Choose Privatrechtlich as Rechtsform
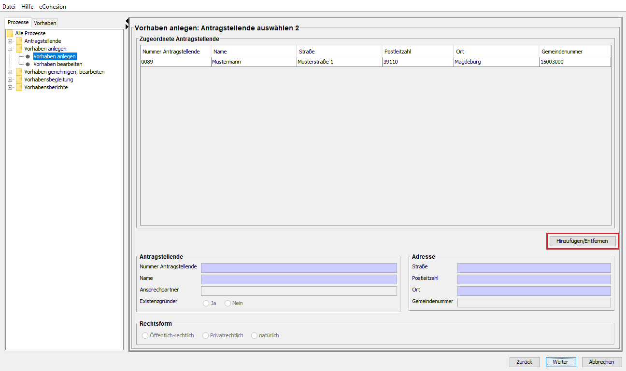The width and height of the screenshot is (626, 371). 206,335
